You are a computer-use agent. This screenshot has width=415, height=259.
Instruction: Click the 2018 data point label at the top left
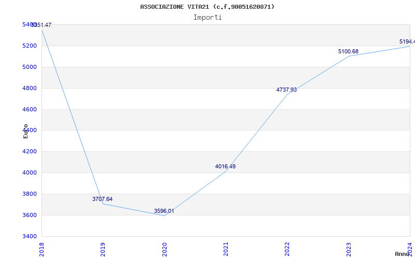point(41,25)
